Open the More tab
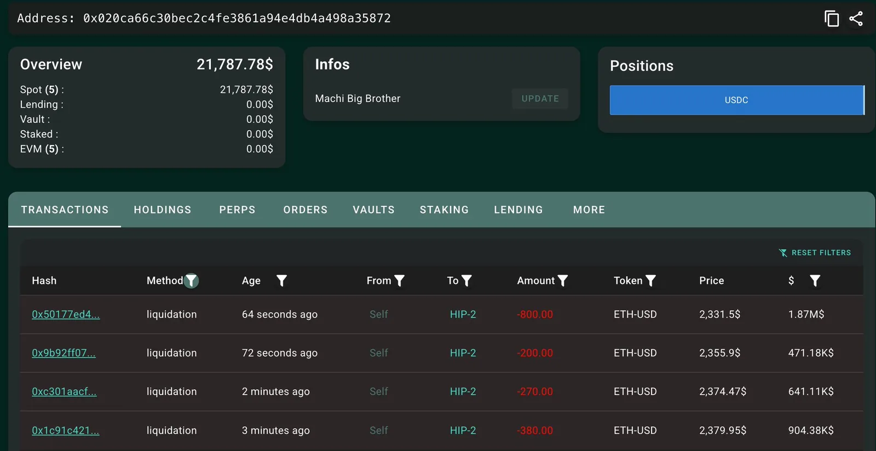 (x=589, y=210)
